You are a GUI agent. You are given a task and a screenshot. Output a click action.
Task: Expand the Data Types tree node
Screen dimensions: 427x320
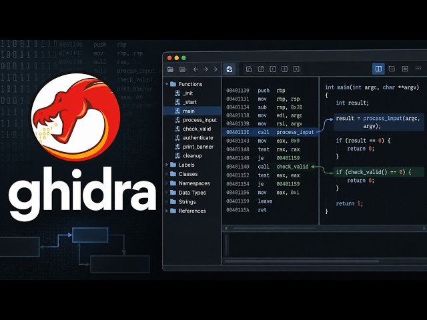click(167, 193)
